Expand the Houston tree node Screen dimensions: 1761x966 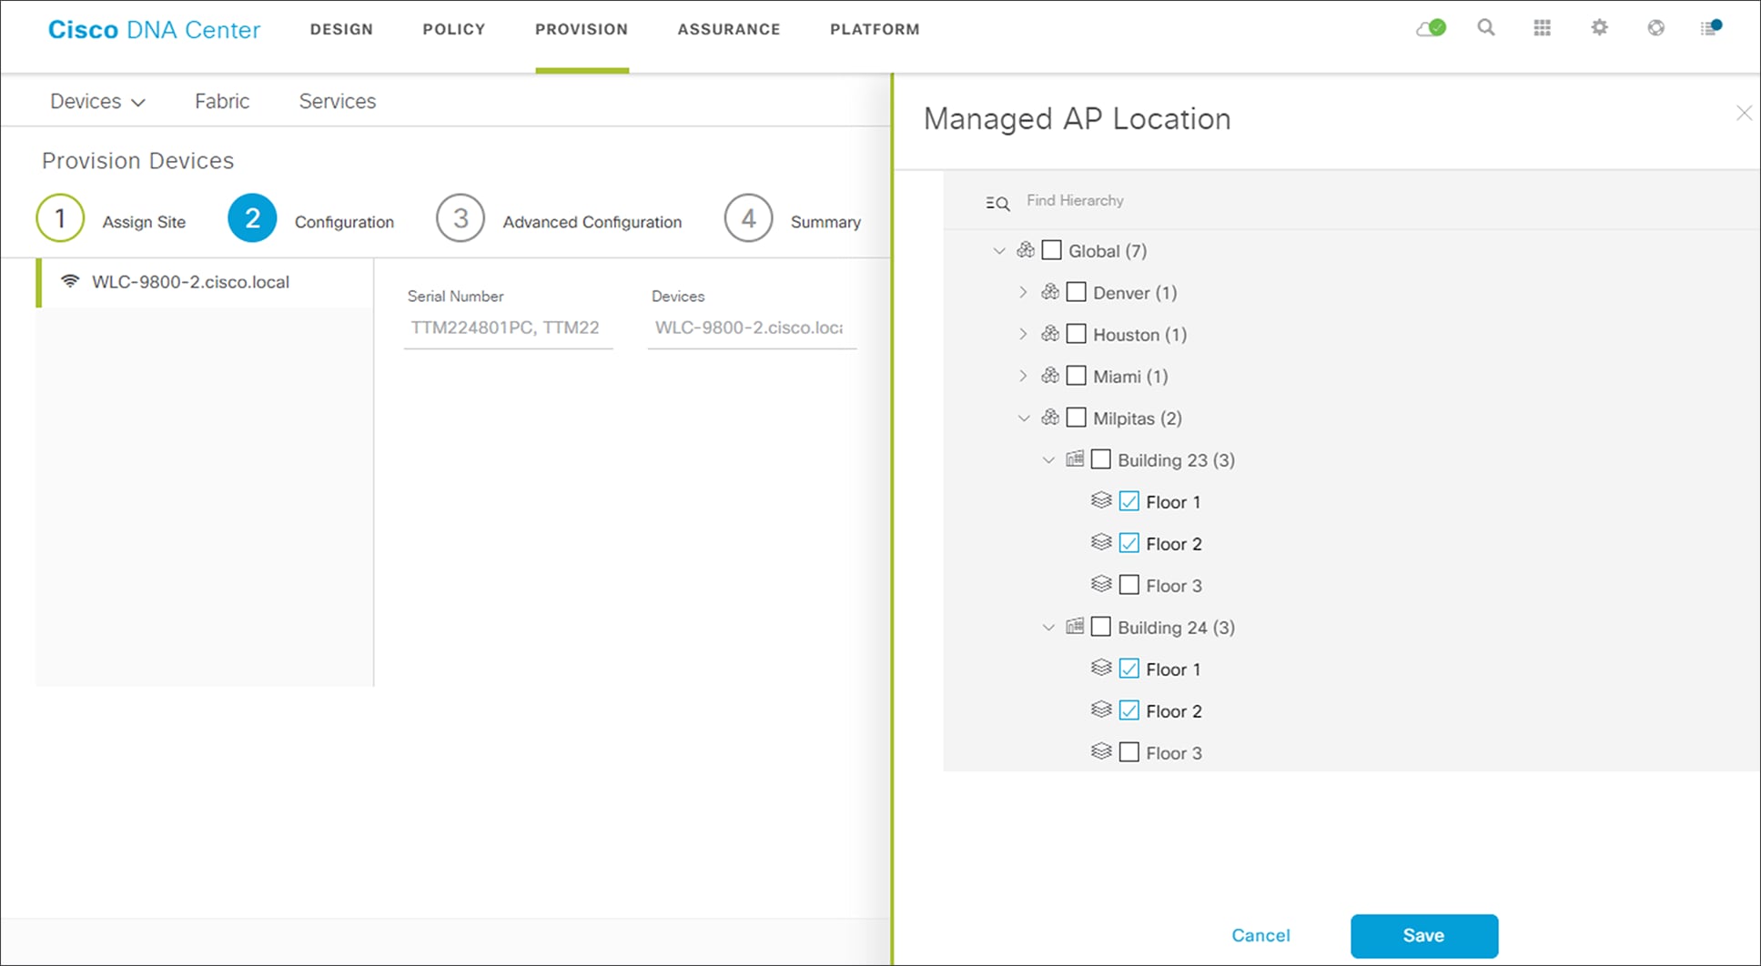point(1023,334)
